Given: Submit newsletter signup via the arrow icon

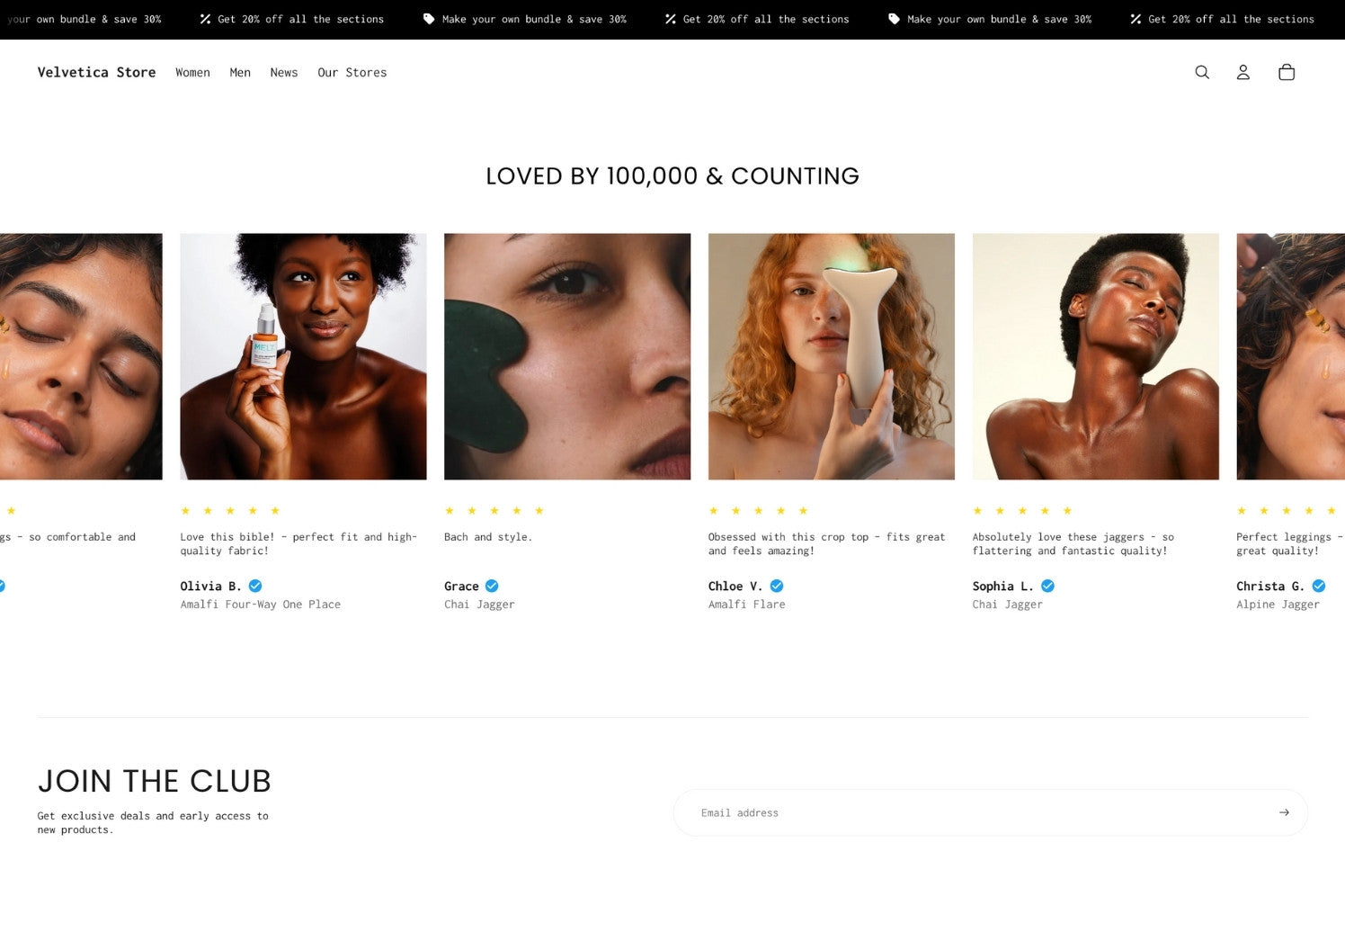Looking at the screenshot, I should tap(1284, 812).
